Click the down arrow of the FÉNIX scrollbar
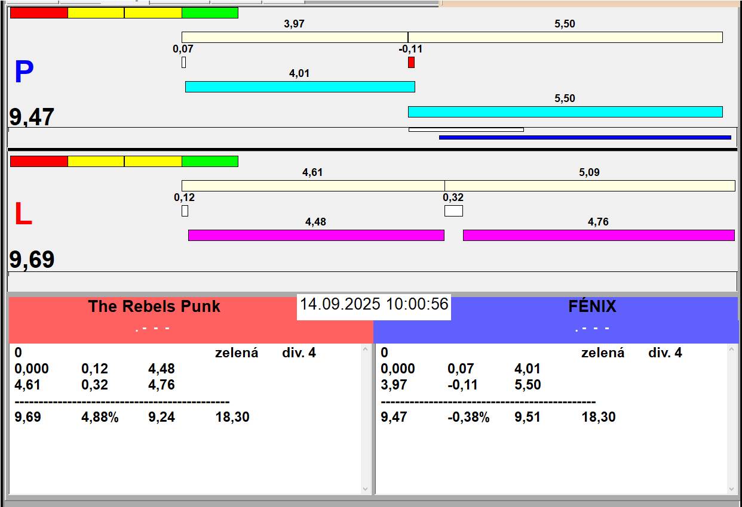 (732, 489)
